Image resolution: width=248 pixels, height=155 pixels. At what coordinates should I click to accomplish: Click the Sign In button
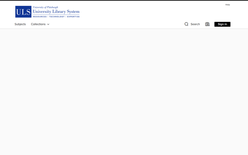click(x=222, y=24)
